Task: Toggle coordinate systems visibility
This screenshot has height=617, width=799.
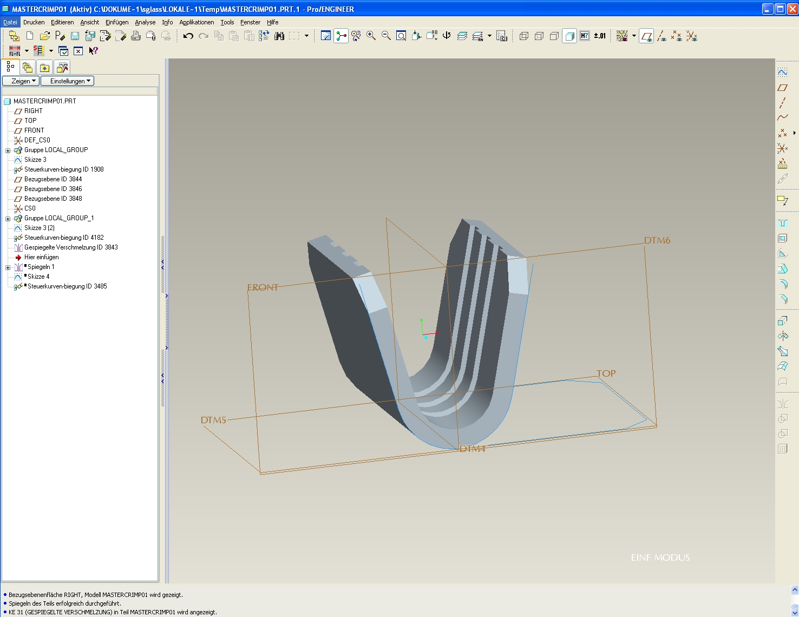Action: pos(692,36)
